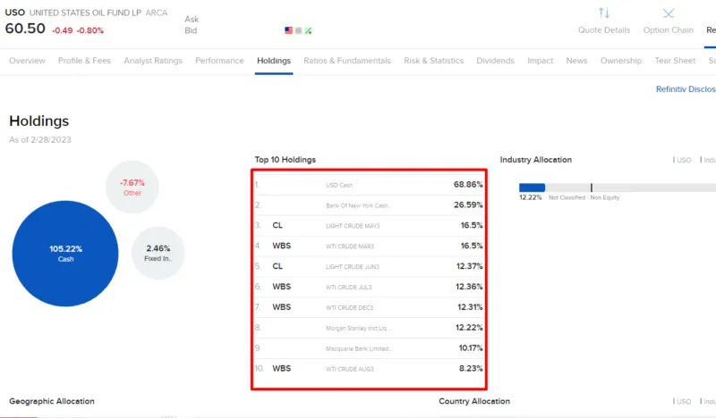Open the Refinitiv Disclosure link
This screenshot has height=418, width=716.
click(x=685, y=89)
